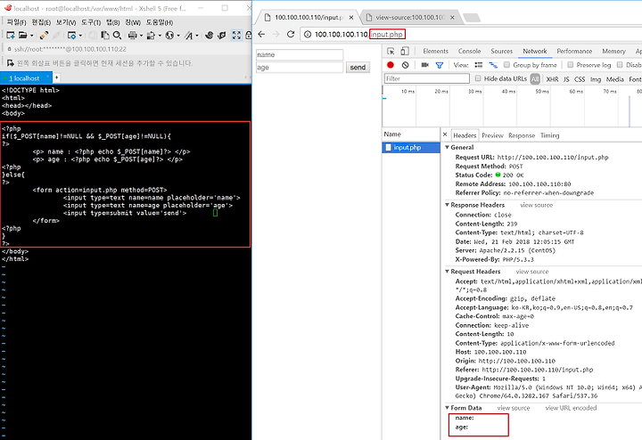Open the 파일(F) menu in Xshell
Viewport: 642px width, 440px height.
pyautogui.click(x=16, y=22)
